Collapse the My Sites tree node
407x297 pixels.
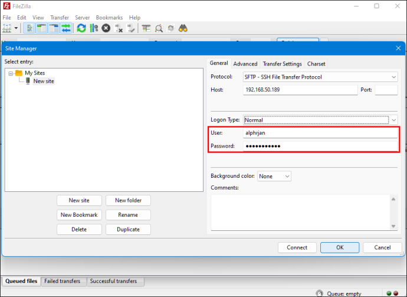click(x=11, y=73)
